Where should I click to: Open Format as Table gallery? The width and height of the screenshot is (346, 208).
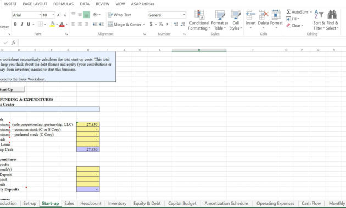220,20
